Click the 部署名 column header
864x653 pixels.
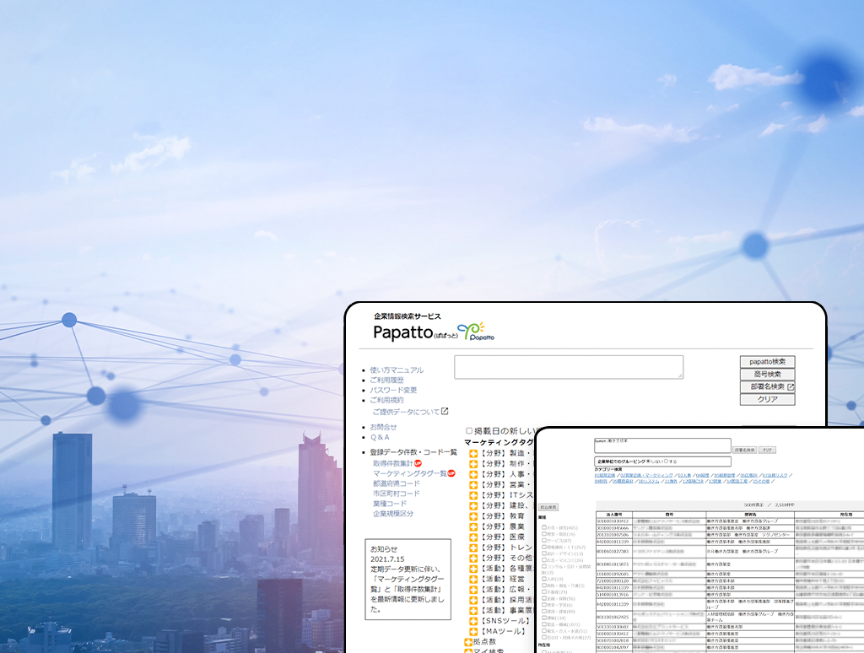(750, 514)
